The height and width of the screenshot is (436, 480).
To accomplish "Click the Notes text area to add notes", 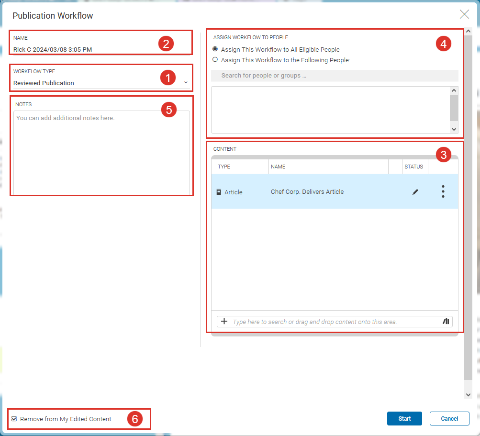I will pyautogui.click(x=100, y=148).
